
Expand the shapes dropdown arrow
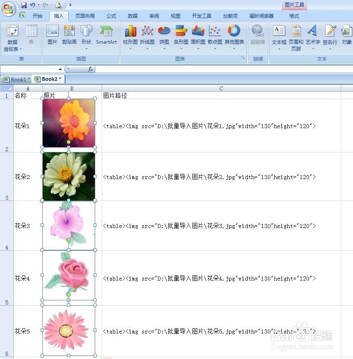(86, 49)
